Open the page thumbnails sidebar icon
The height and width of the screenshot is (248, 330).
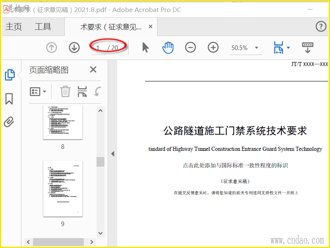(9, 75)
